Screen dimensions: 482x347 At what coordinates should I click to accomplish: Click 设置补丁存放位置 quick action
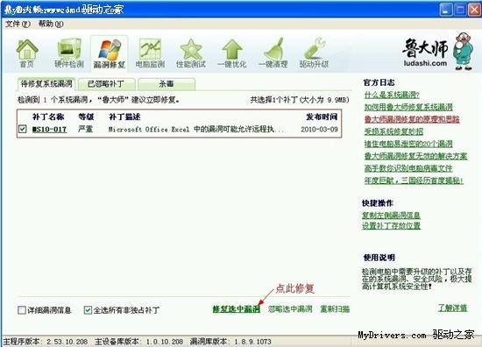coord(391,225)
